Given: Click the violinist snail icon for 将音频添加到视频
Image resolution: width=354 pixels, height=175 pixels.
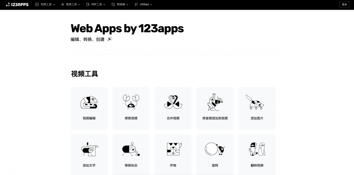Looking at the screenshot, I should click(x=215, y=102).
